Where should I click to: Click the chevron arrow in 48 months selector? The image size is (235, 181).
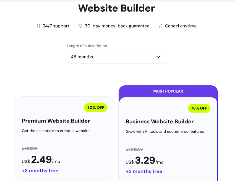coord(158,57)
